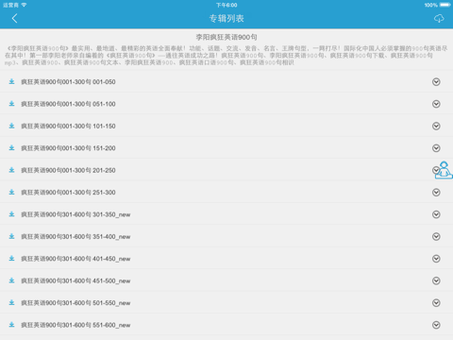
Task: Select title 疯狂英语900句301-600句 351-400_new
Action: point(75,236)
